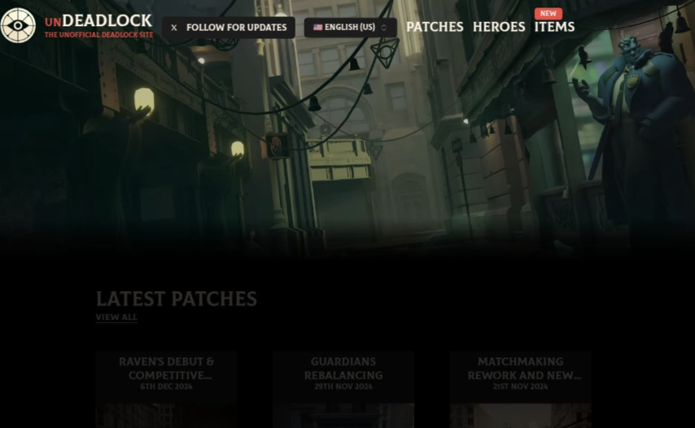Open the unDeadlock site title link

click(x=98, y=21)
